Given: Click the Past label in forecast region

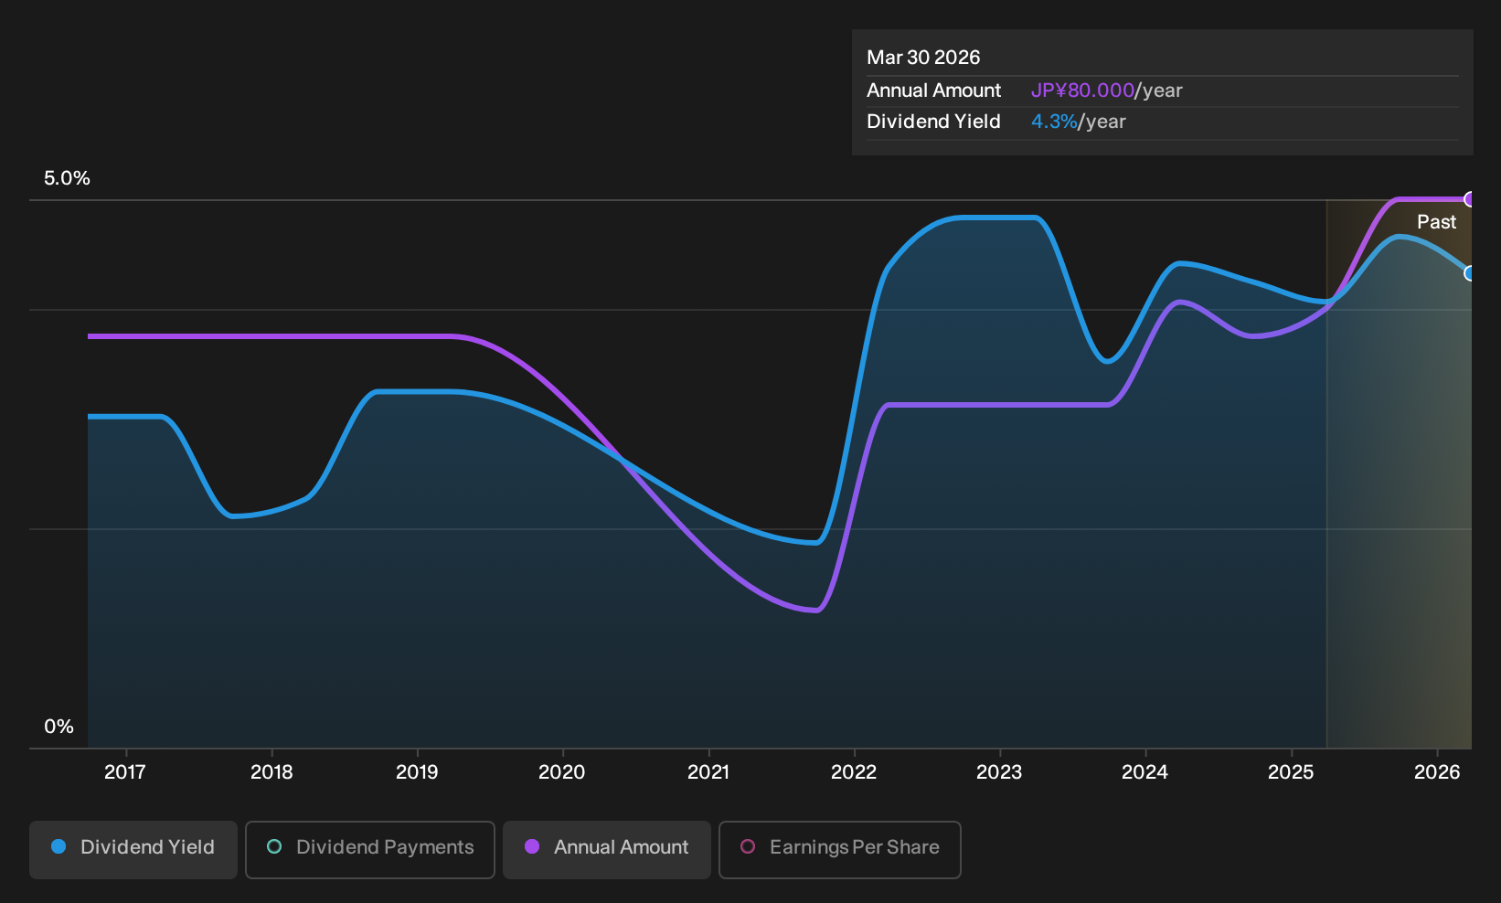Looking at the screenshot, I should pyautogui.click(x=1437, y=222).
